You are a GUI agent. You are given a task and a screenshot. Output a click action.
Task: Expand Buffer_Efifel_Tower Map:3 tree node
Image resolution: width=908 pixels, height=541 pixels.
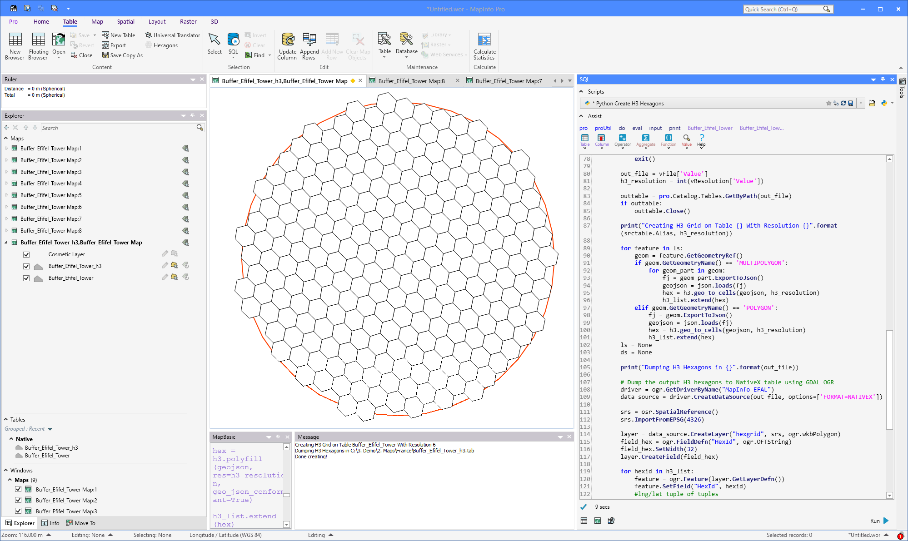coord(6,172)
